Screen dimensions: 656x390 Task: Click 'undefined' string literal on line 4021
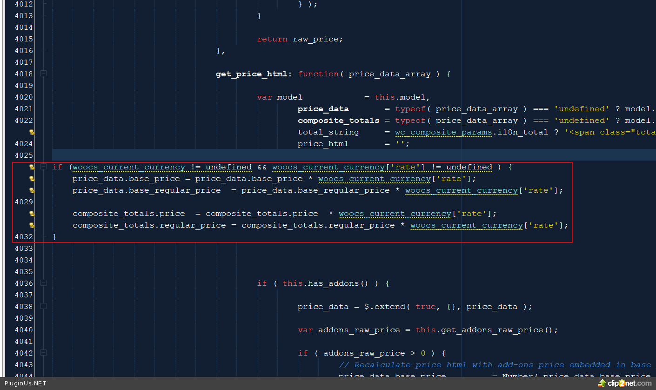pos(582,109)
